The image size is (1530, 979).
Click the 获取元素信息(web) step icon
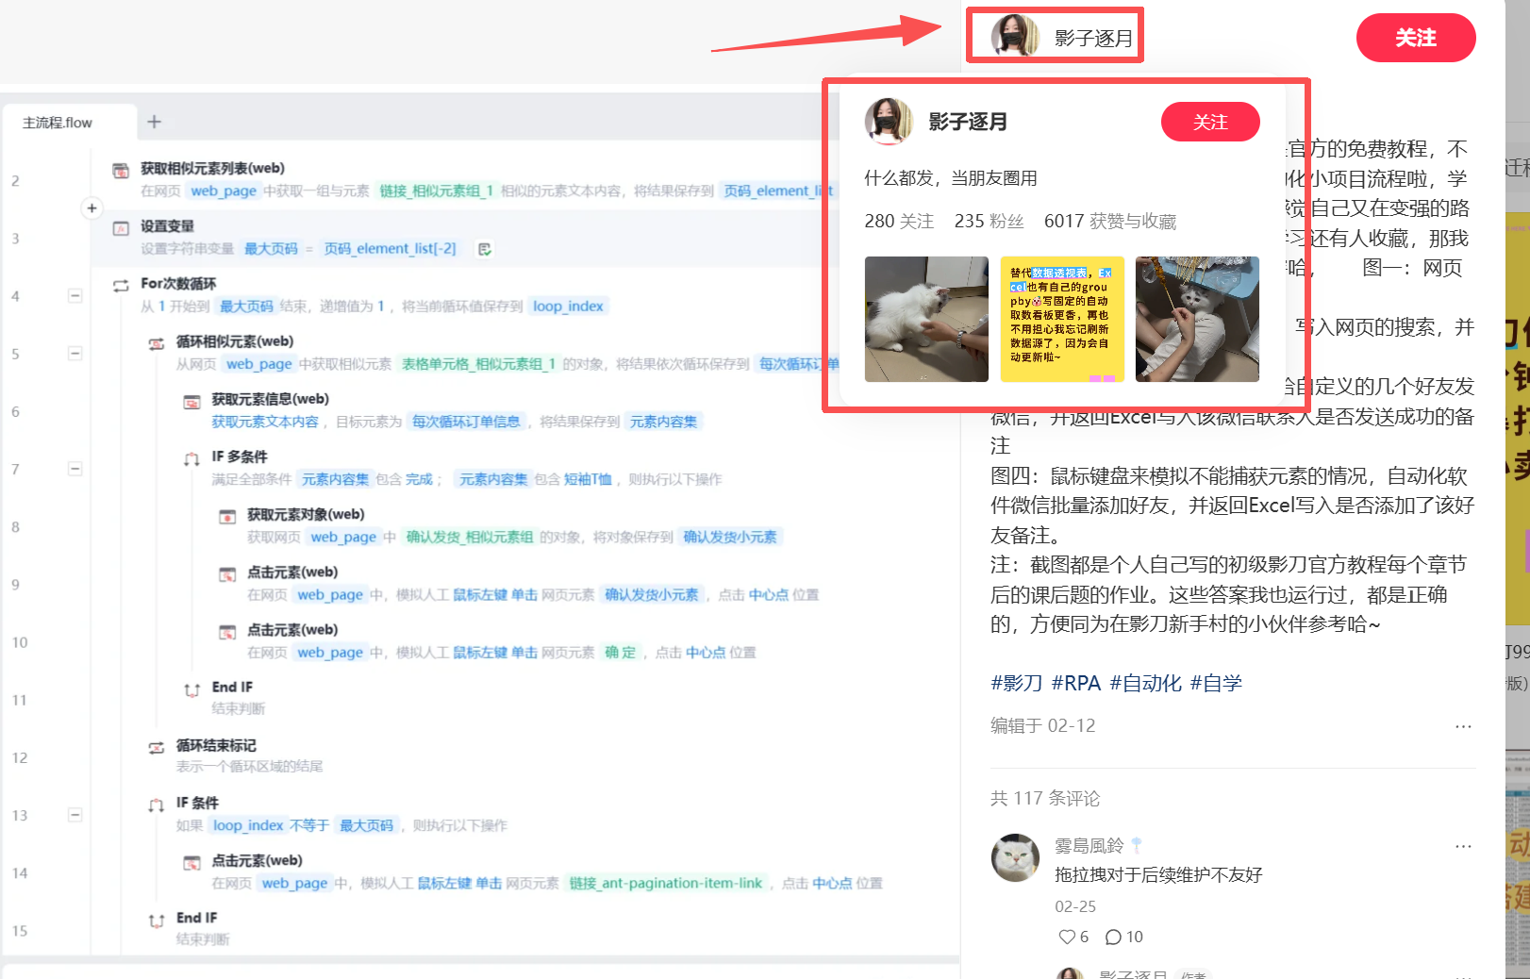point(191,401)
